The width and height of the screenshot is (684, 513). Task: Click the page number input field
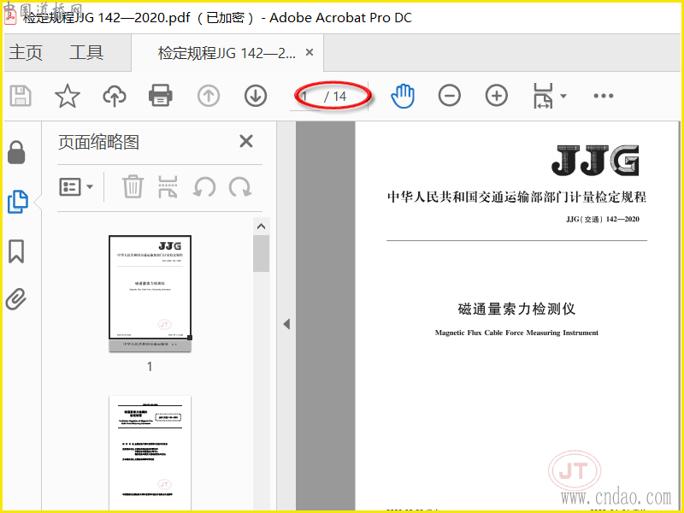click(x=306, y=97)
